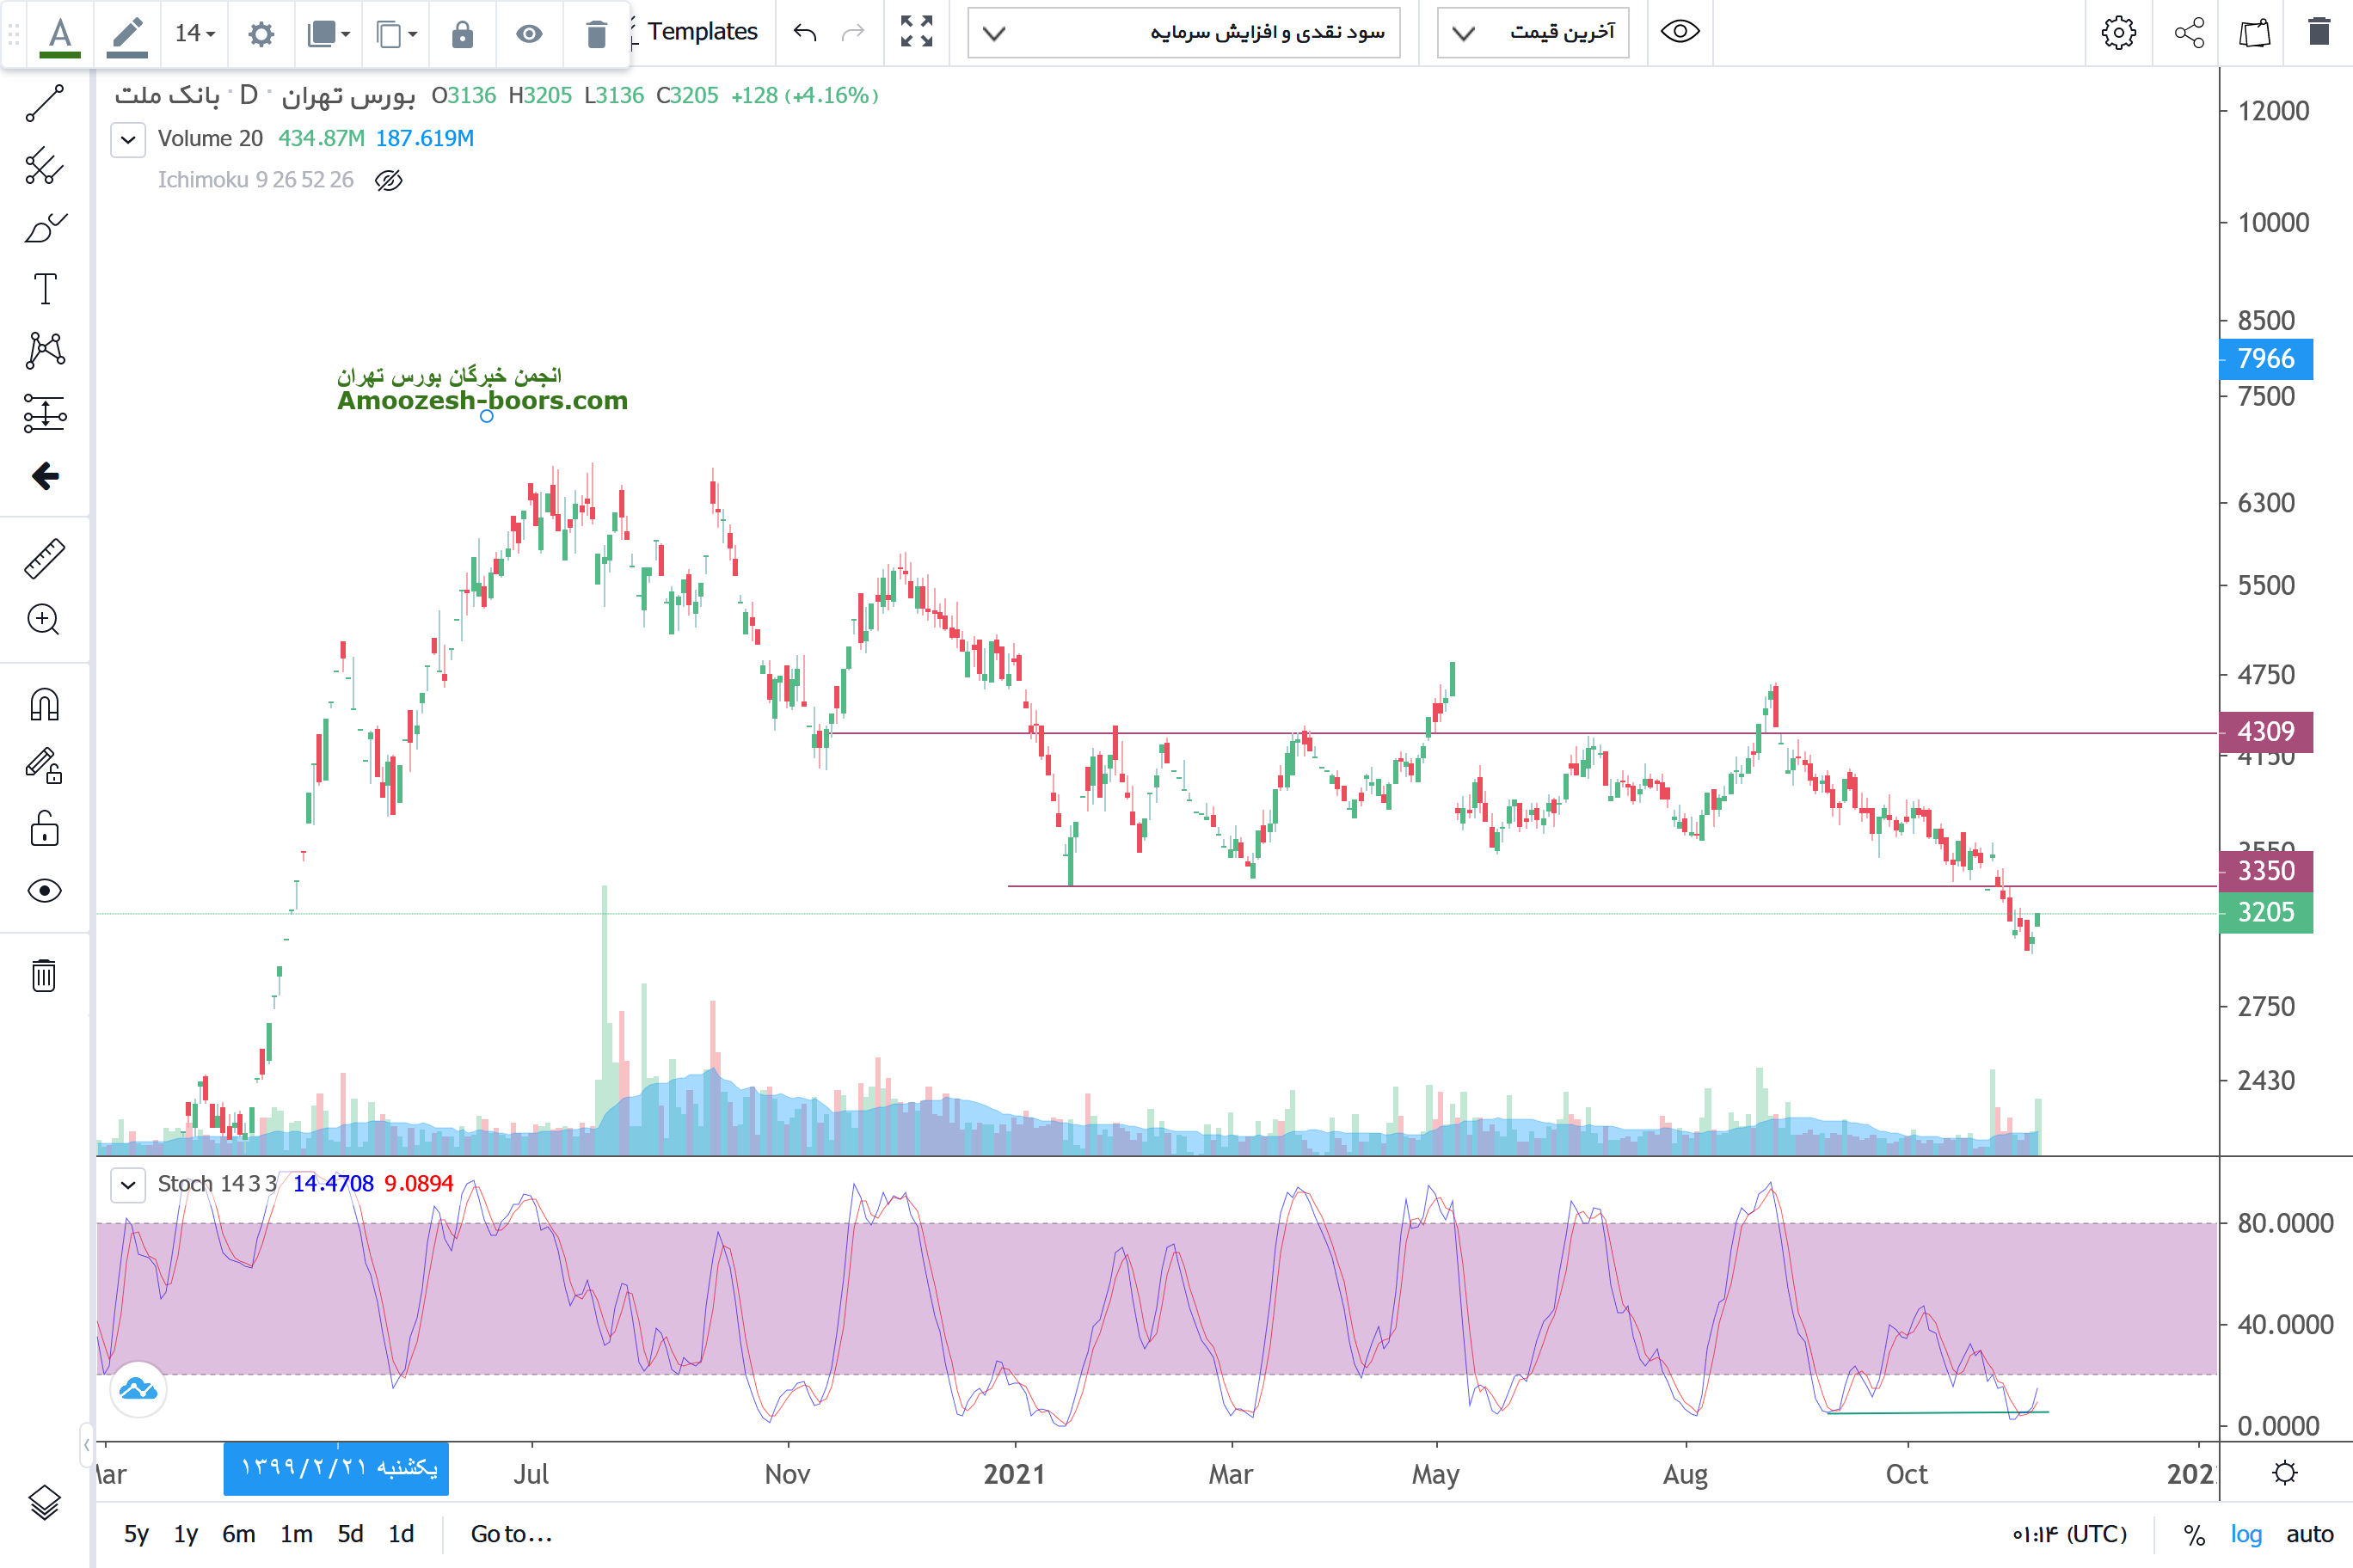This screenshot has width=2353, height=1568.
Task: Show the hidden Ichimoku indicator
Action: coord(388,180)
